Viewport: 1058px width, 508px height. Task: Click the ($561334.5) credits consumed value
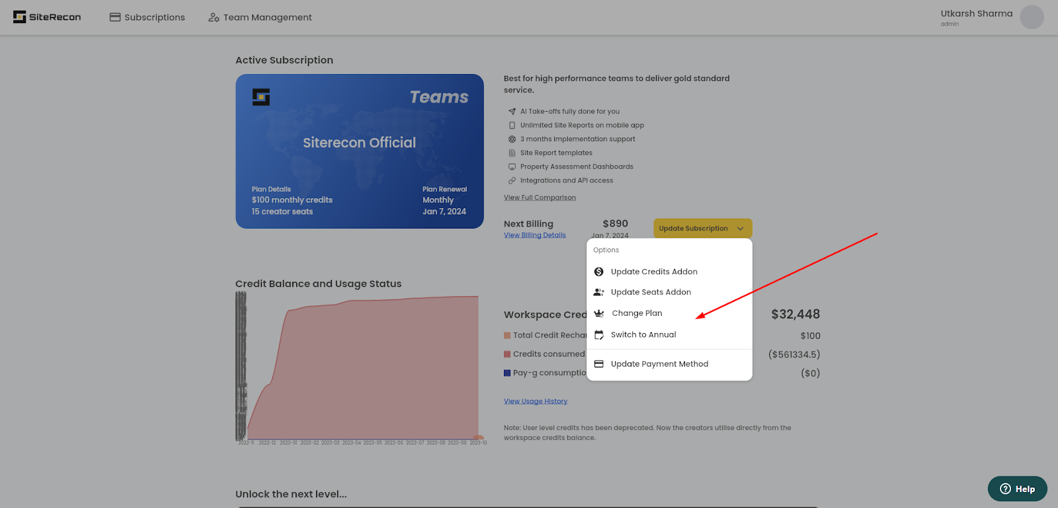(794, 355)
